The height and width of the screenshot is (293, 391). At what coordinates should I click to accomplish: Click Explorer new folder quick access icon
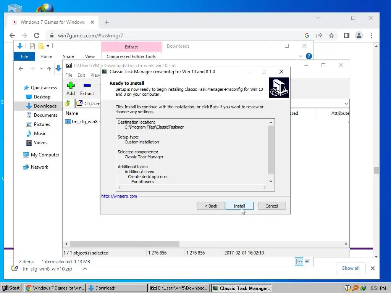click(41, 46)
